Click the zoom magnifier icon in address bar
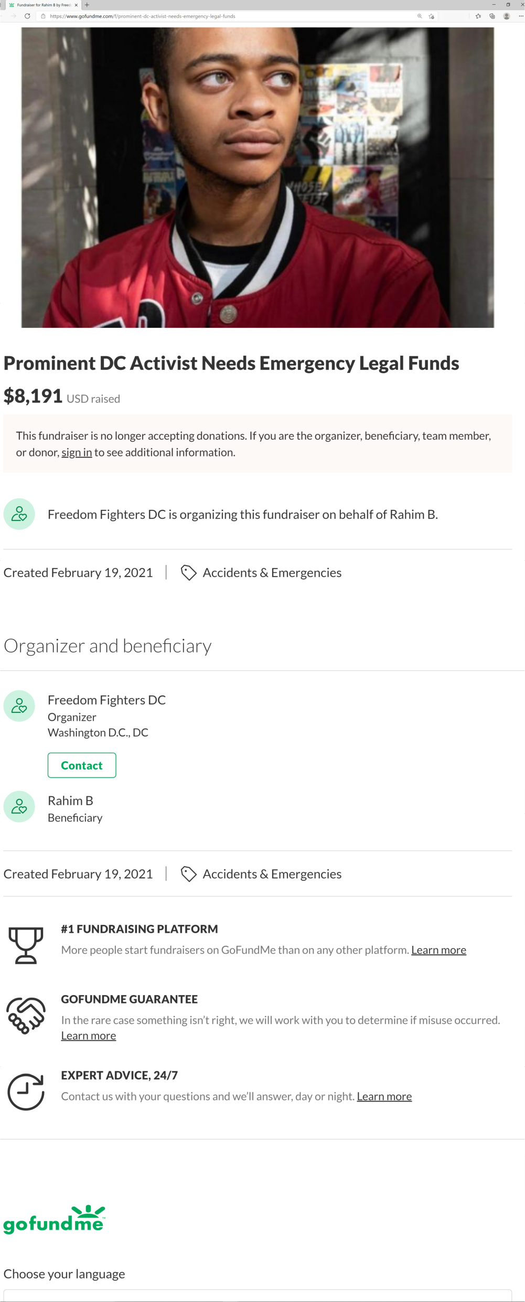 [420, 16]
